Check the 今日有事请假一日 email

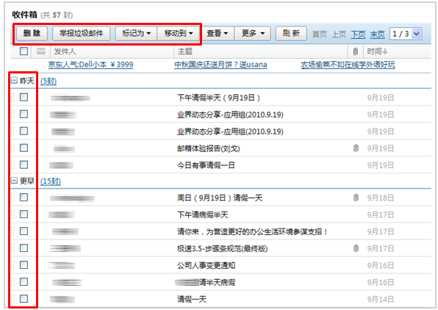[24, 165]
